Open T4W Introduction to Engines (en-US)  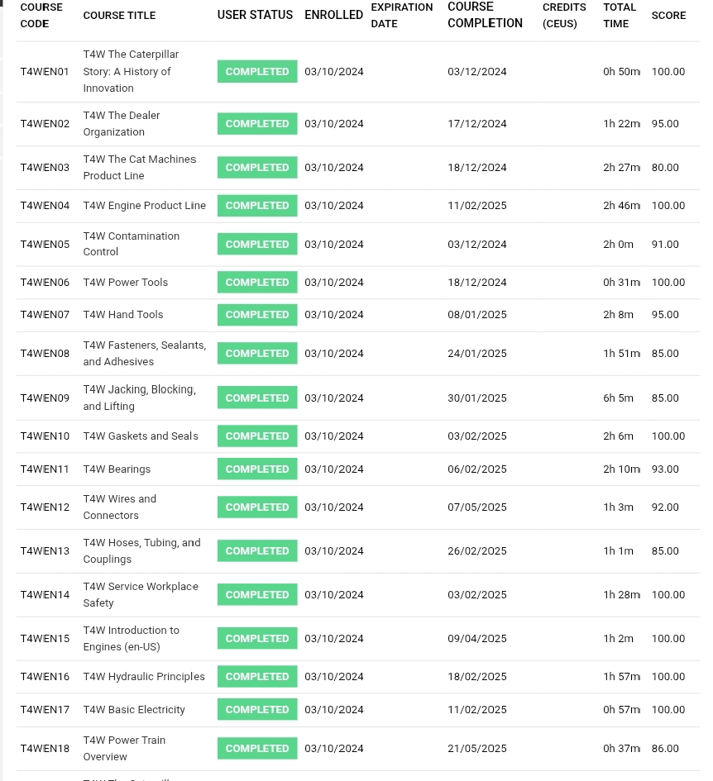point(132,639)
